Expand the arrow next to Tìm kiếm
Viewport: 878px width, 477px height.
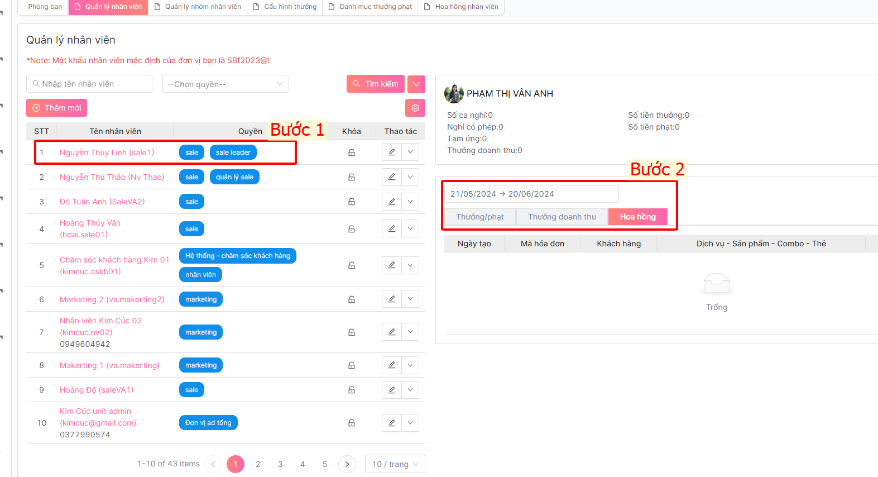click(416, 84)
